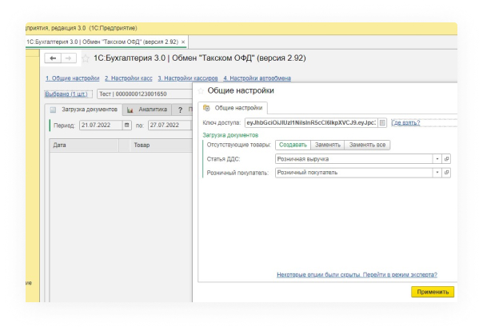483x331 pixels.
Task: Open the help question mark tab
Action: (180, 110)
